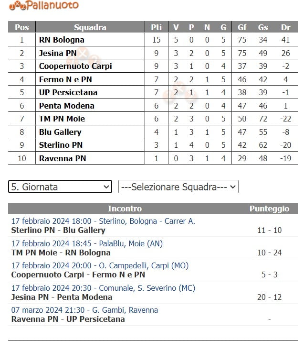
Task: Open the Ravenna PN - UP Persicetana match
Action: coord(68,319)
